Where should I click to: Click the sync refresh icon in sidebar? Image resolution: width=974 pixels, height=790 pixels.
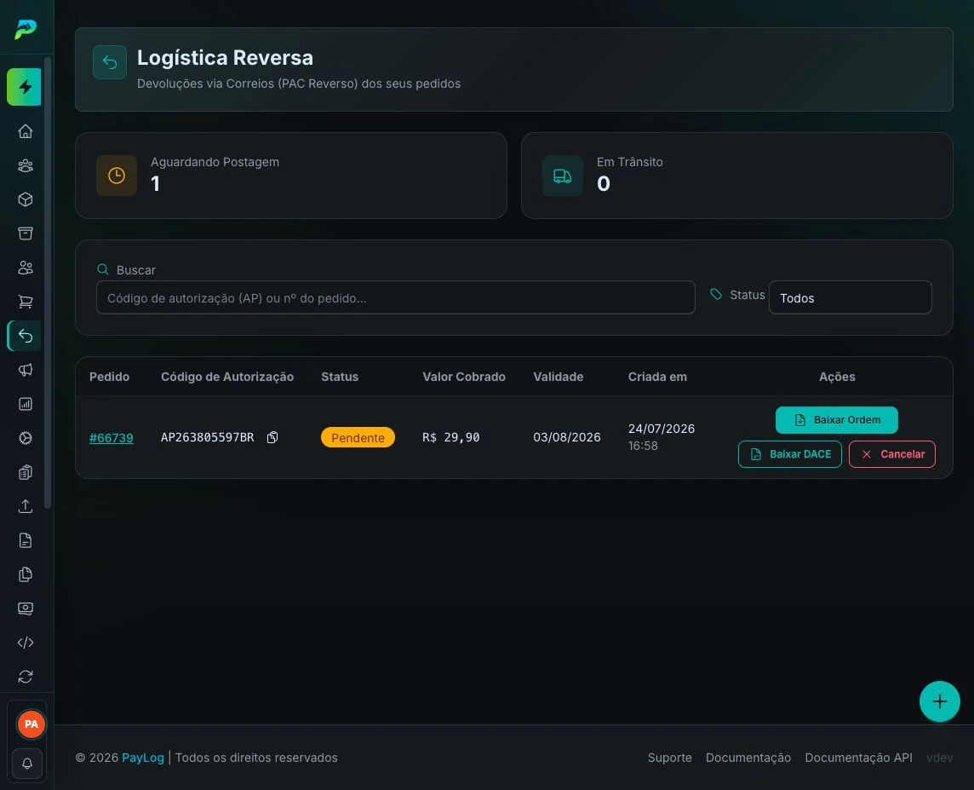coord(26,677)
